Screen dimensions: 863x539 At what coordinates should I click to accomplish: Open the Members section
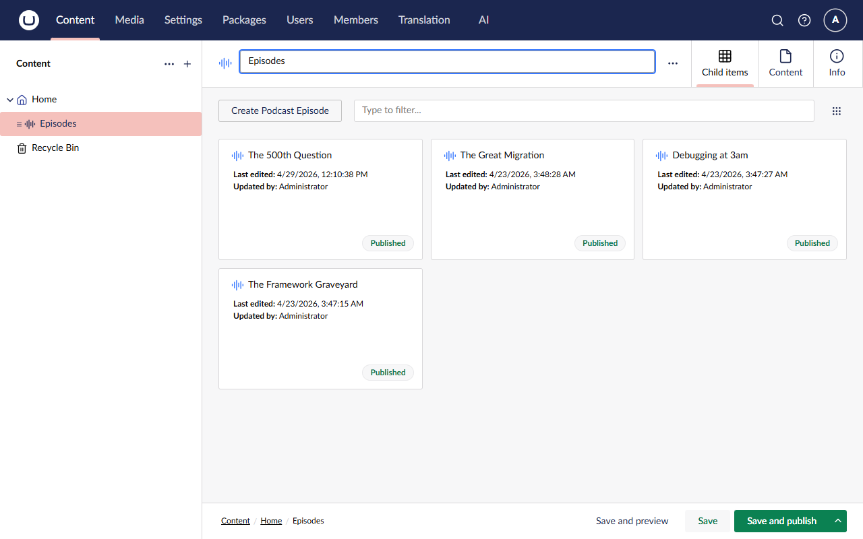coord(356,20)
